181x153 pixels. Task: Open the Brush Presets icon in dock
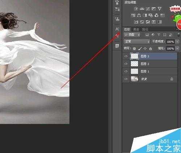tap(117, 9)
